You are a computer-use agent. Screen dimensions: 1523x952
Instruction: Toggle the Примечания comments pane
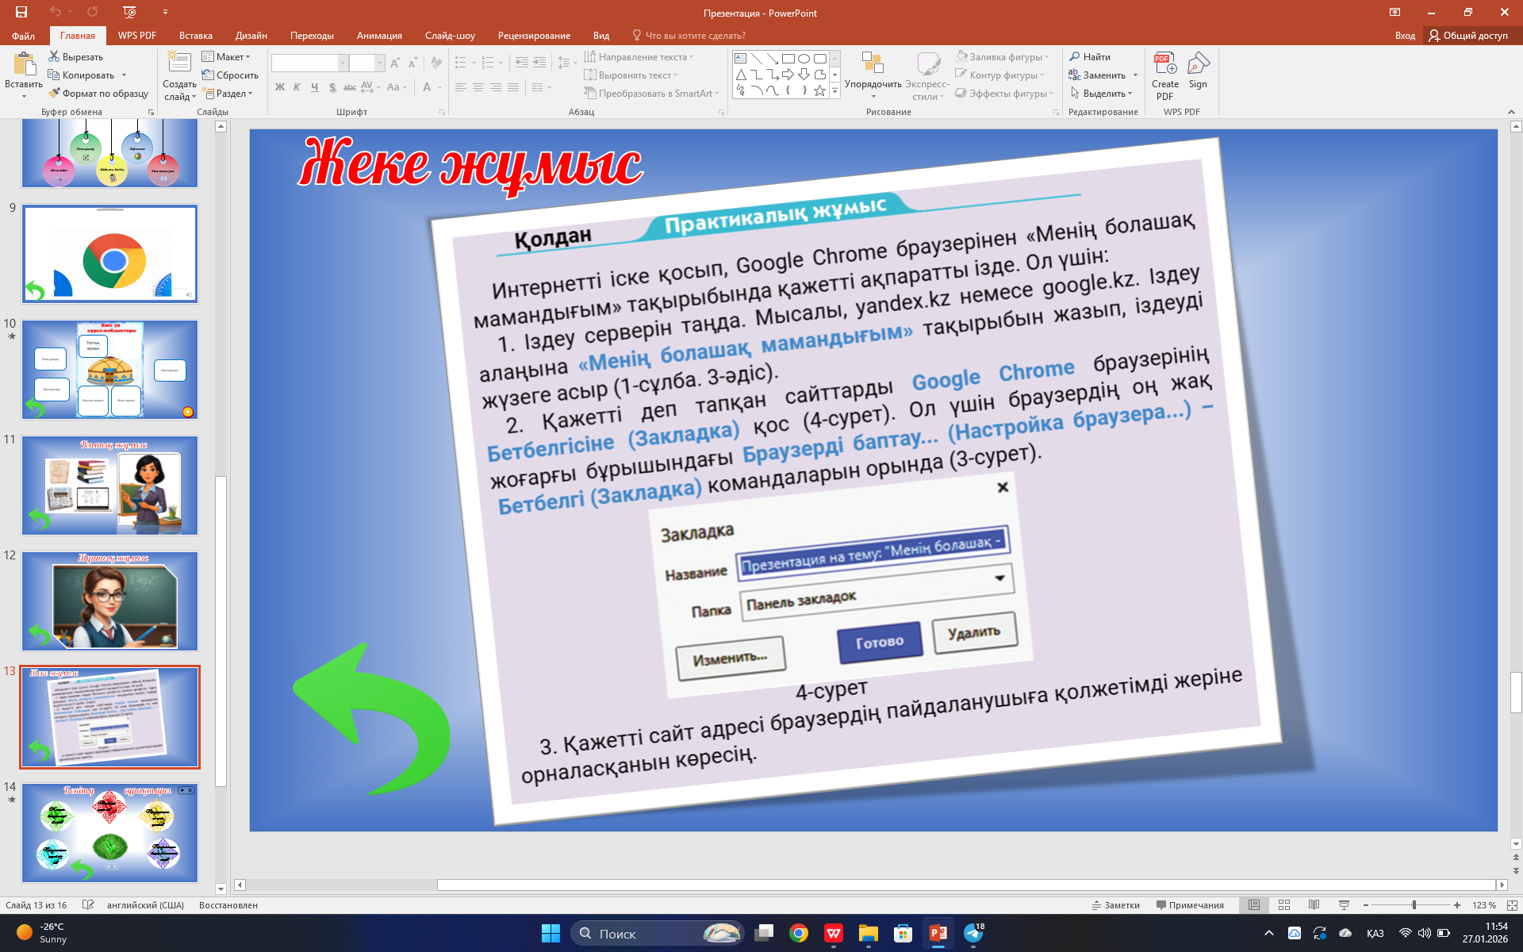1190,905
